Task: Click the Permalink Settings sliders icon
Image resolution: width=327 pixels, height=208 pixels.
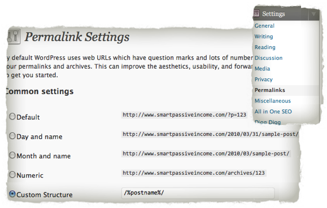Action: pyautogui.click(x=14, y=36)
